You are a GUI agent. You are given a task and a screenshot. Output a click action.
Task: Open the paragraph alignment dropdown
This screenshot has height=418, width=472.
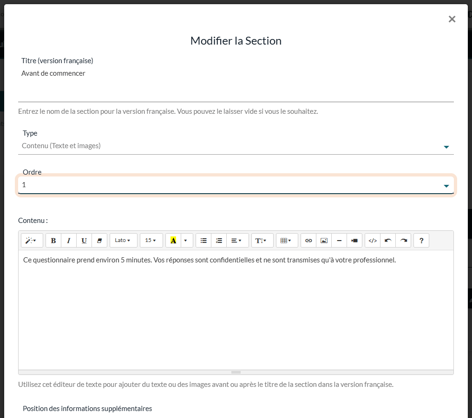238,241
